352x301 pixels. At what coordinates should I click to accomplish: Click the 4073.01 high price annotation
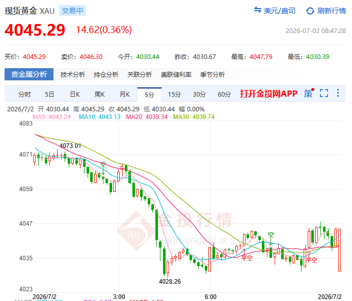(70, 146)
